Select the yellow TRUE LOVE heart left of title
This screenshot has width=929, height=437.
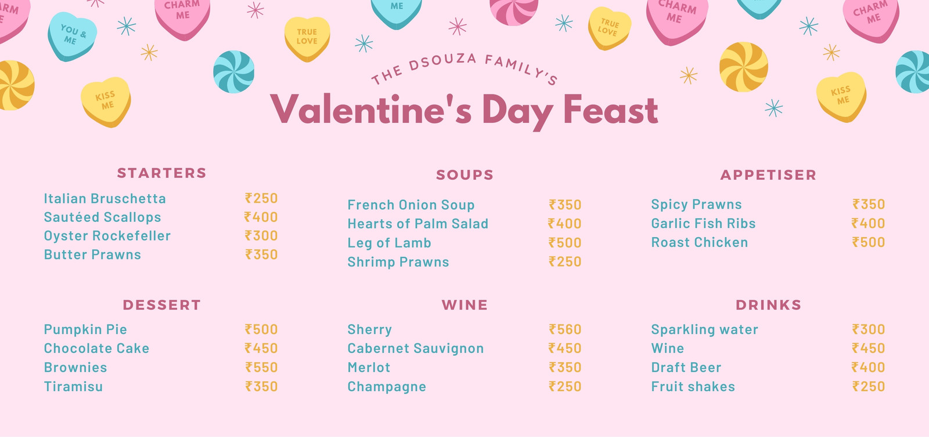[307, 39]
